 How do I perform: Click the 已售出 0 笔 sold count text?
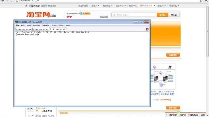coord(47,111)
